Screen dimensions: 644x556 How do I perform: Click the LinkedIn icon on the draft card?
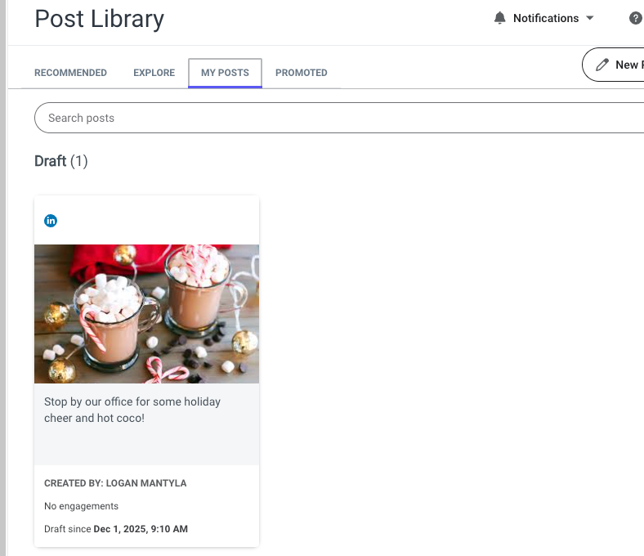51,221
